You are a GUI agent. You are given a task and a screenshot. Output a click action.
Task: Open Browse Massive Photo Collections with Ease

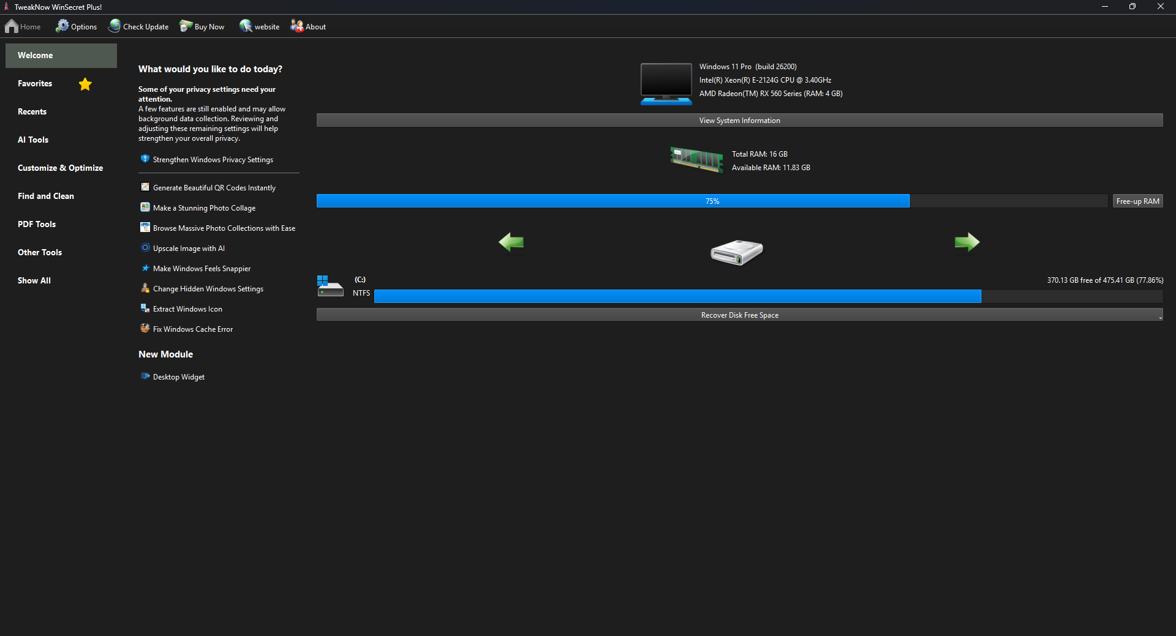224,228
